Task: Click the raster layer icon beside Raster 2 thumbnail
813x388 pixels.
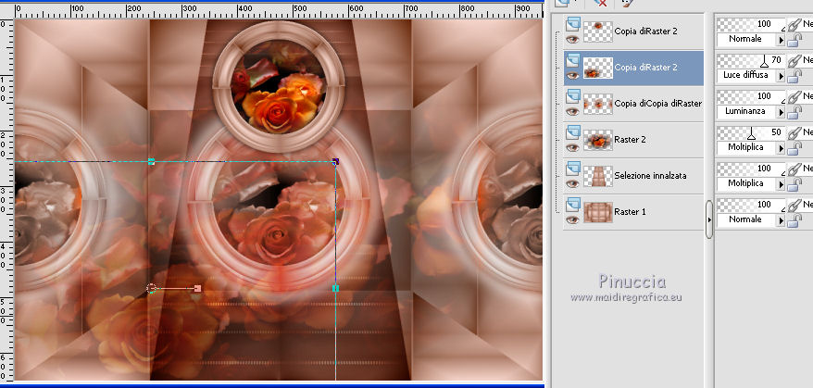Action: point(573,131)
